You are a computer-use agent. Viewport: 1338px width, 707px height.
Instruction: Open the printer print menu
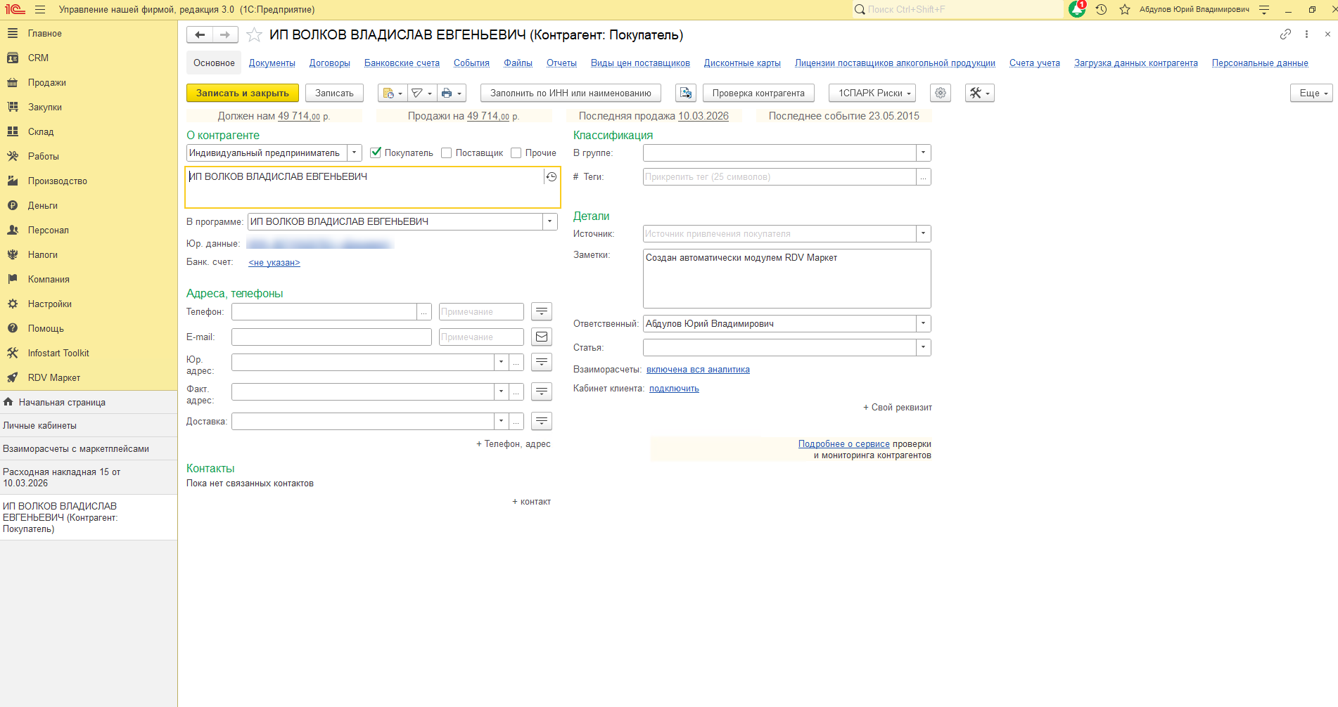tap(451, 93)
